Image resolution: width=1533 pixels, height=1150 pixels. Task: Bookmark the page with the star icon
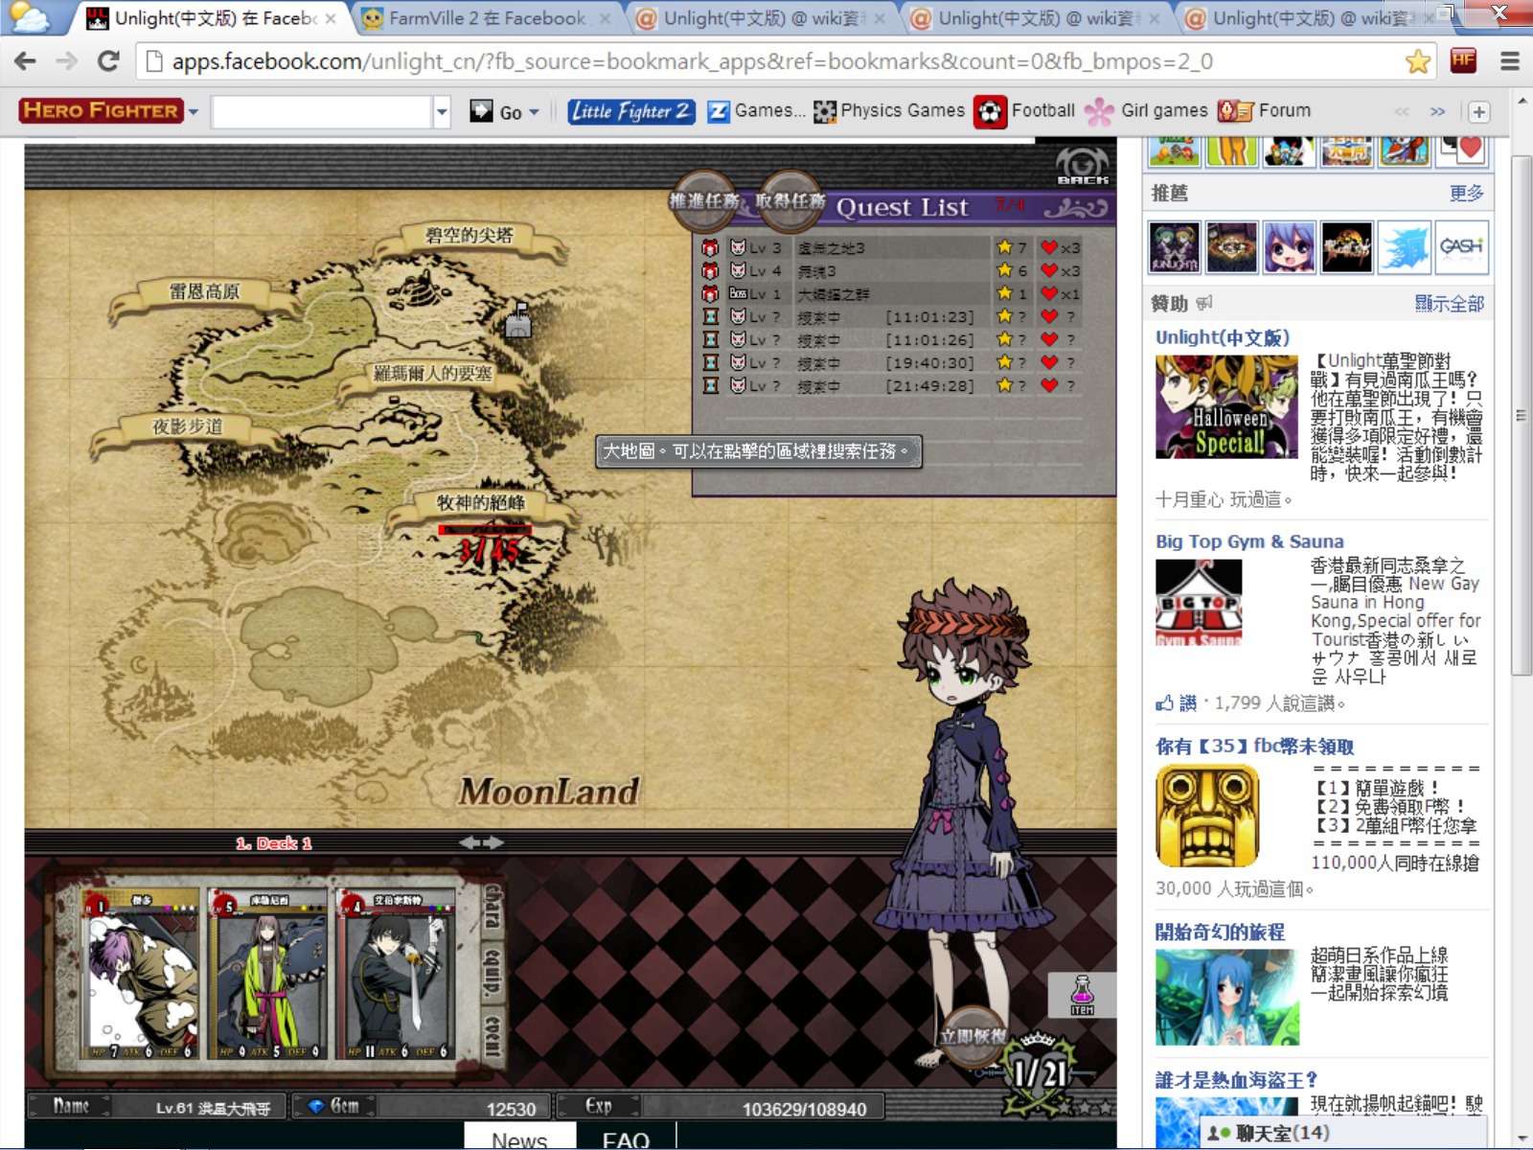pos(1417,61)
